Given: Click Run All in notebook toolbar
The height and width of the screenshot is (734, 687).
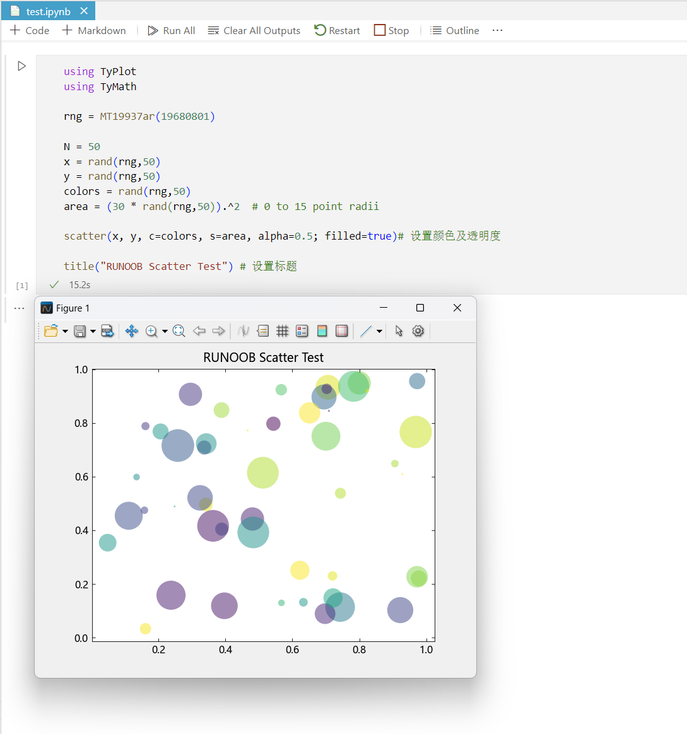Looking at the screenshot, I should [x=172, y=30].
